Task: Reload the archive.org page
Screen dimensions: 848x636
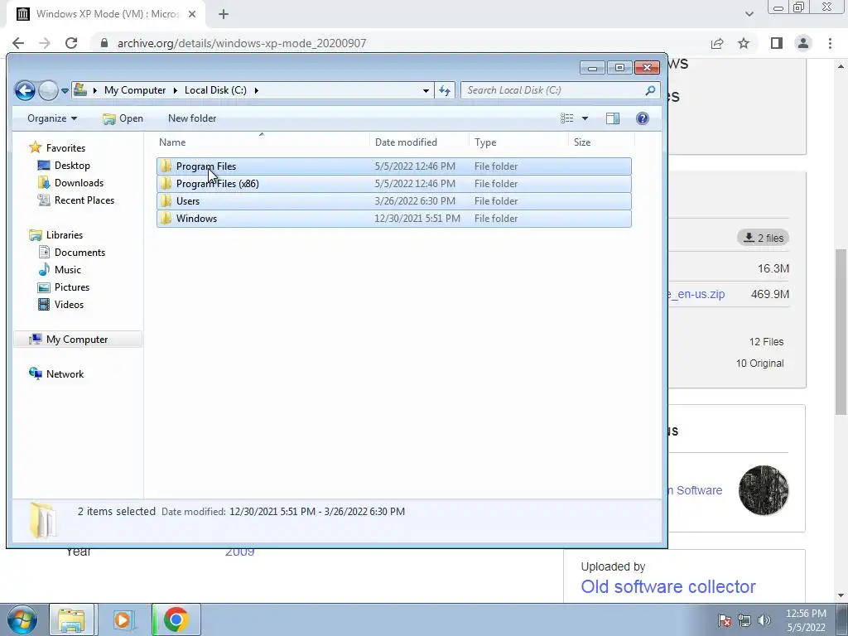Action: [x=71, y=43]
